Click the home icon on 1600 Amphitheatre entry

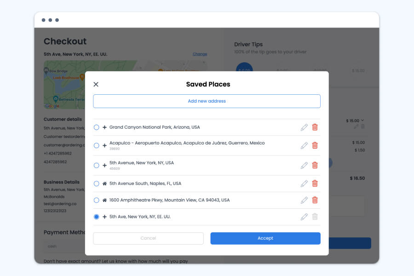(104, 200)
